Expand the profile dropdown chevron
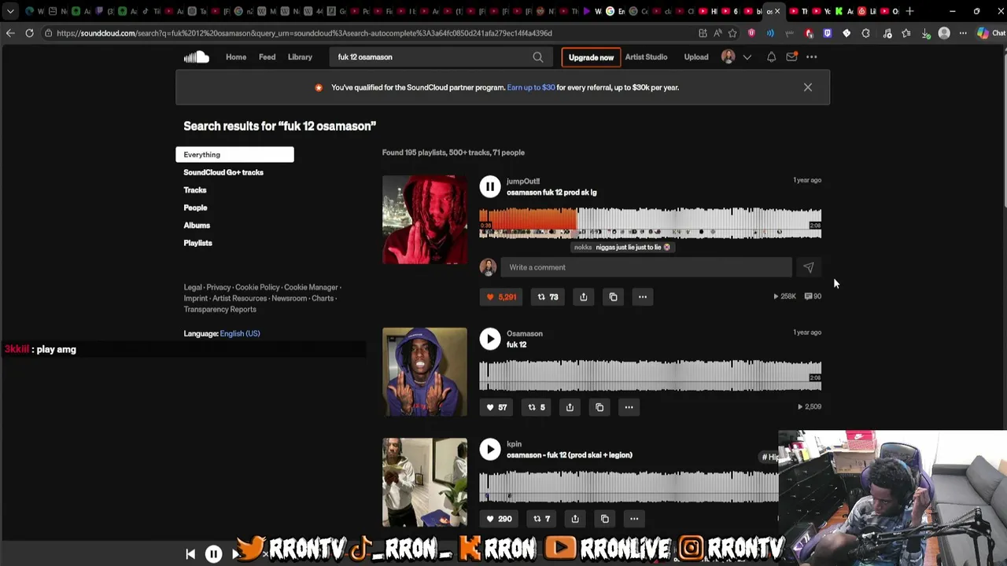 coord(747,57)
